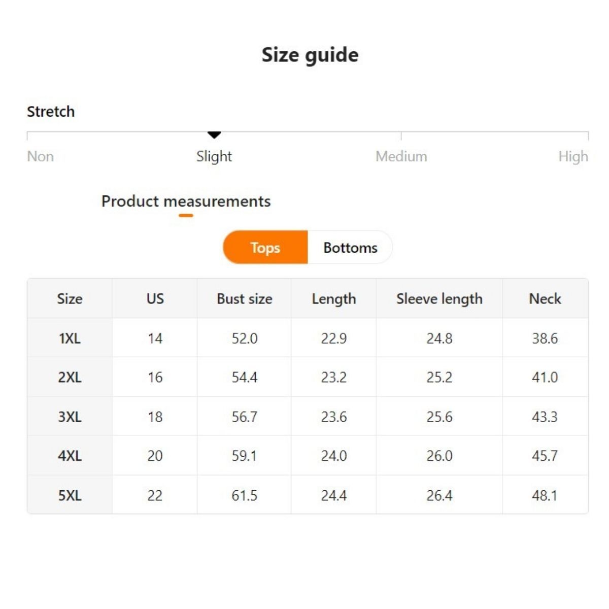
Task: Click the High stretch label
Action: 573,156
